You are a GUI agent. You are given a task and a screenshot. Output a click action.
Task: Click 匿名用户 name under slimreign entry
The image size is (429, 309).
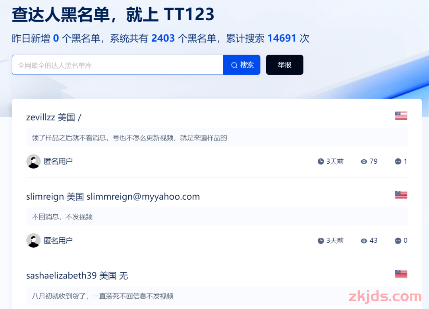click(58, 240)
